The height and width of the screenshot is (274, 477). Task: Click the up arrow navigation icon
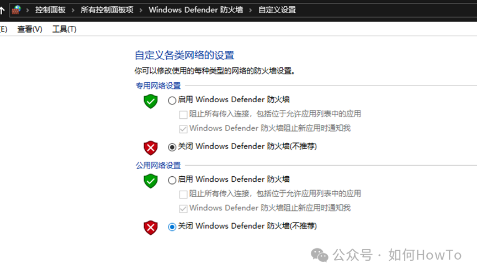pos(2,10)
